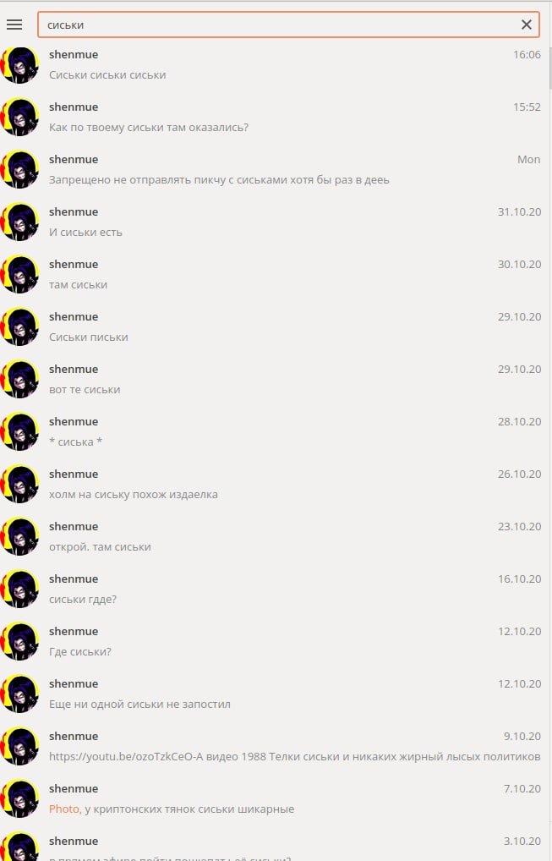Click avatar of 30.10.20 message

pyautogui.click(x=19, y=275)
